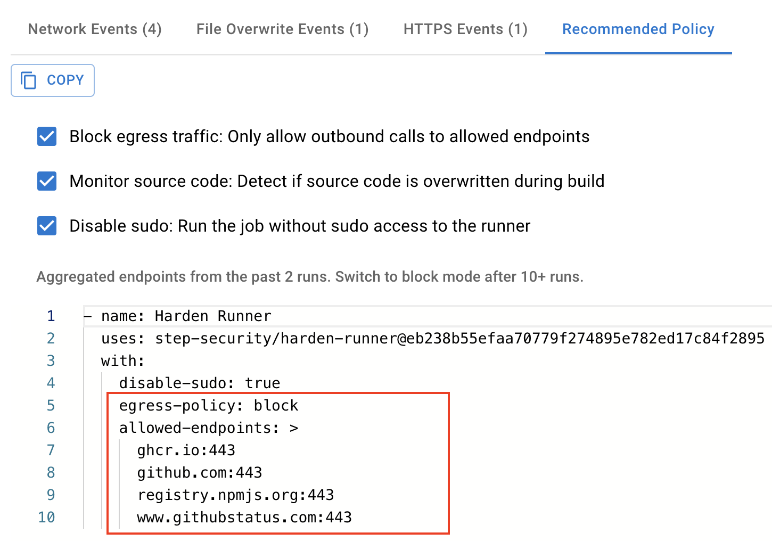The width and height of the screenshot is (772, 541).
Task: Click the copy clipboard icon
Action: 28,80
